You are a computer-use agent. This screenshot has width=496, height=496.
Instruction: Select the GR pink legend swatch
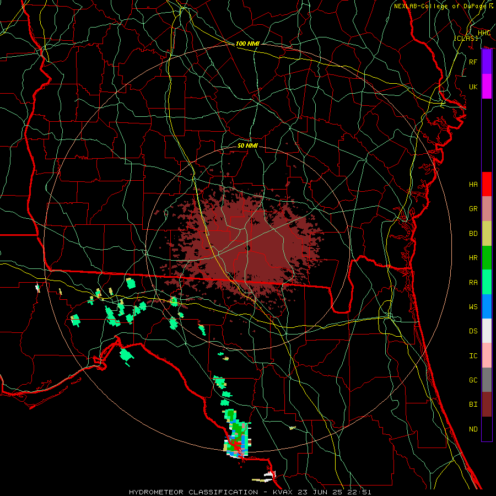[x=487, y=208]
